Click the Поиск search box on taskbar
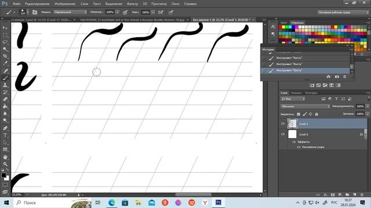The image size is (371, 208). click(x=52, y=203)
